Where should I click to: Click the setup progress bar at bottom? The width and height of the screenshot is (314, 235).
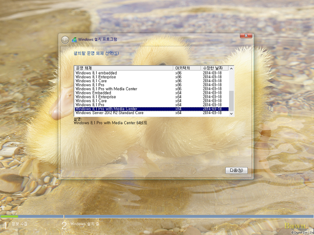[157, 216]
